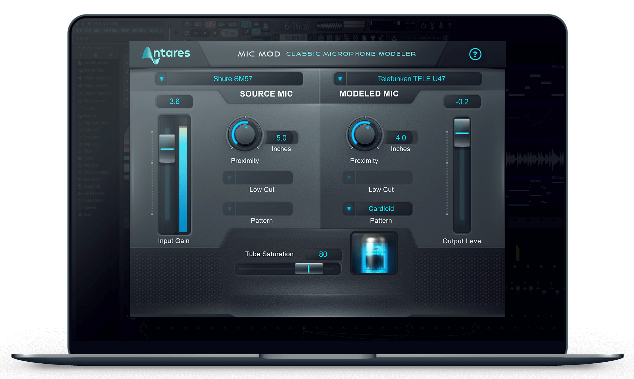Screen dimensions: 634x379
Task: Click the Tube Saturation slider thumb
Action: point(309,269)
